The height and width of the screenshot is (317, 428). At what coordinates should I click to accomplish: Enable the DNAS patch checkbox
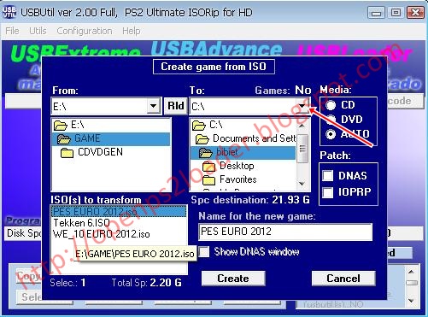tap(328, 176)
